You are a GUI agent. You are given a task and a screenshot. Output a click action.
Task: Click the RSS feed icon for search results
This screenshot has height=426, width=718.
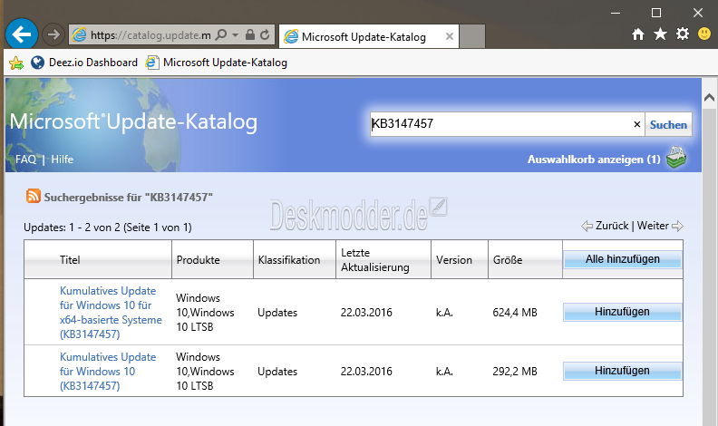click(x=33, y=196)
